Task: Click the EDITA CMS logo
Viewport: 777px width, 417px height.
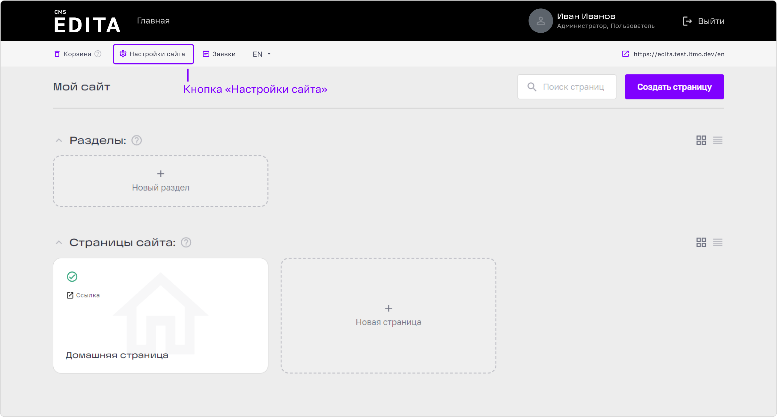Action: click(88, 21)
